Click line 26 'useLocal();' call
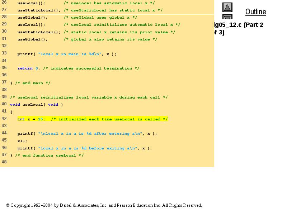 [x=31, y=3]
